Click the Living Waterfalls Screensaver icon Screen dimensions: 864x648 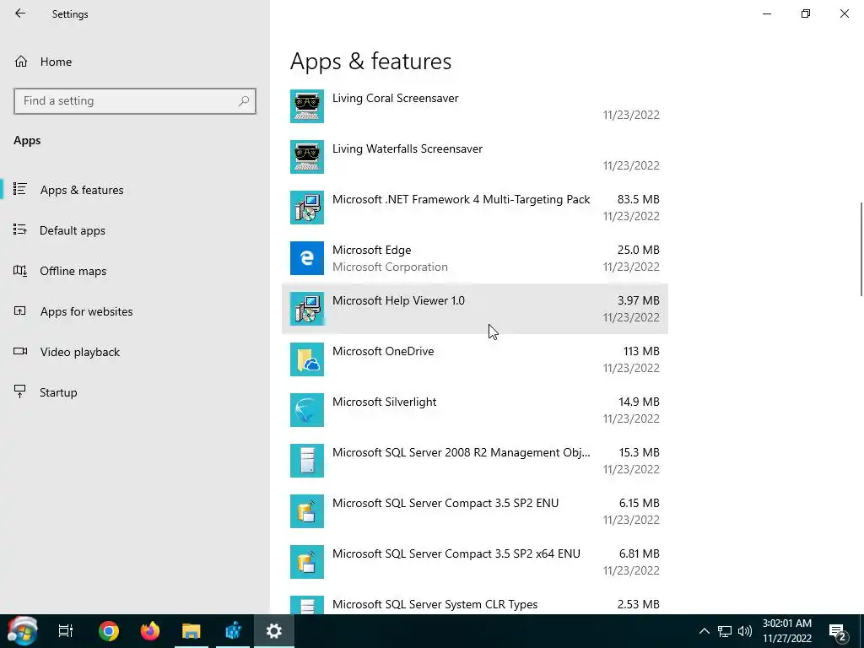[307, 156]
